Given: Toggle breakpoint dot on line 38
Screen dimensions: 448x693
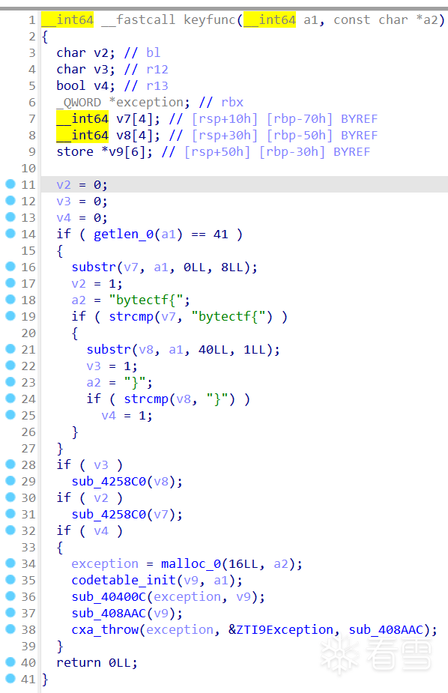Looking at the screenshot, I should click(10, 629).
